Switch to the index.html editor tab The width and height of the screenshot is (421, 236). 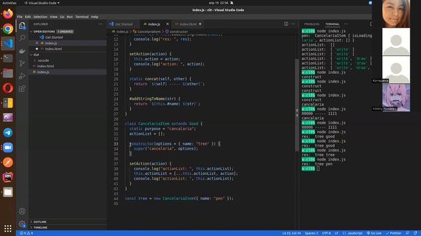[x=187, y=24]
